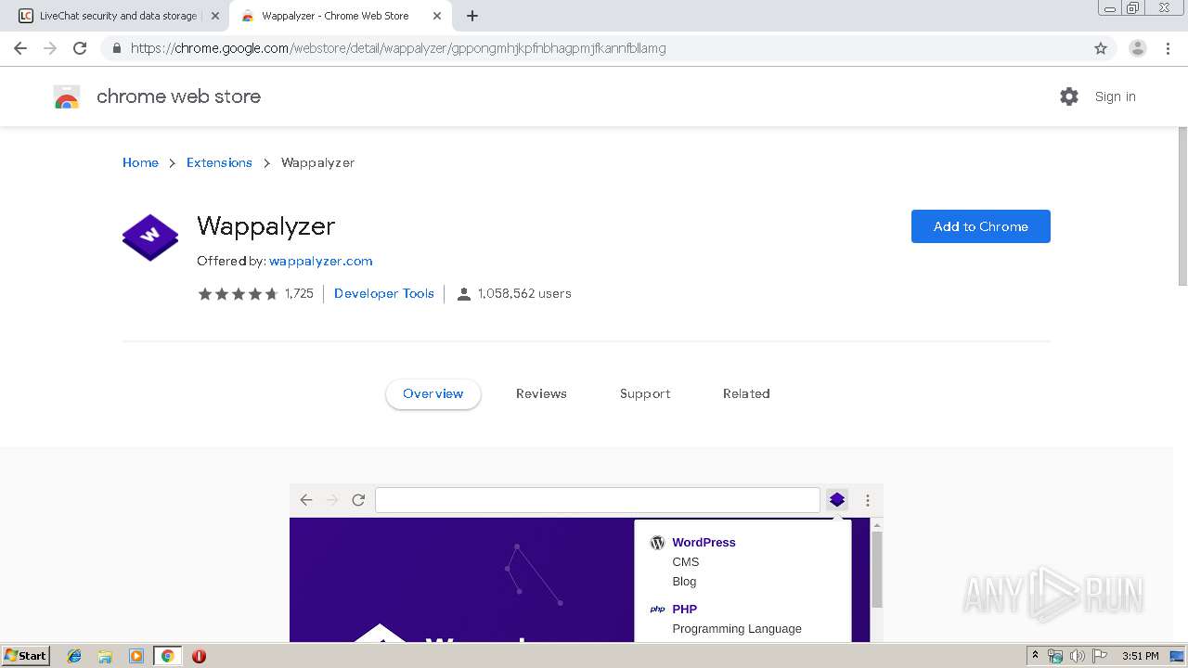Click the Chrome Web Store rainbow logo

pyautogui.click(x=67, y=96)
